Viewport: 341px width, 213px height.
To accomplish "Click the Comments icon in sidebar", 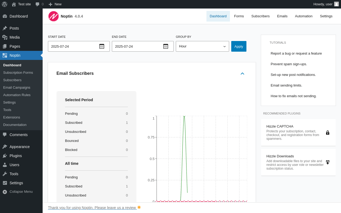I will [x=5, y=135].
